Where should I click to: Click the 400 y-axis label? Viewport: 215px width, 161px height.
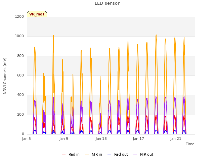click(20, 95)
